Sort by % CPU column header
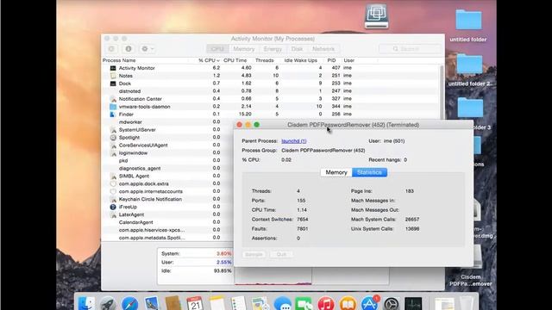552x310 pixels. click(x=209, y=60)
